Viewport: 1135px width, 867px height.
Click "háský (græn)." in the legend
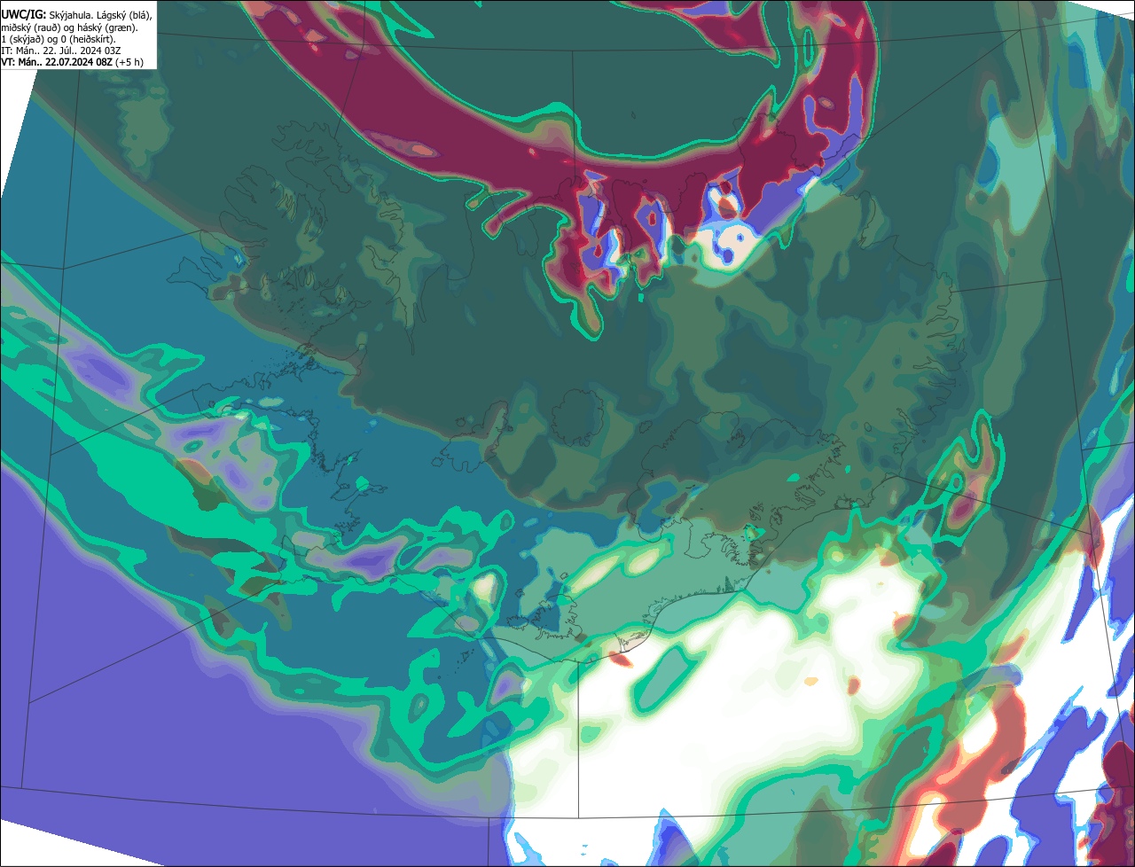107,28
